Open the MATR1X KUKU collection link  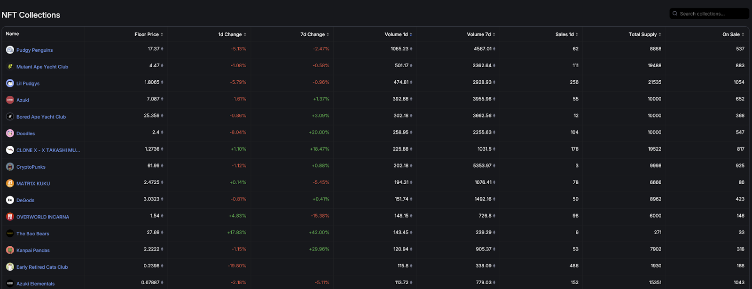click(33, 184)
